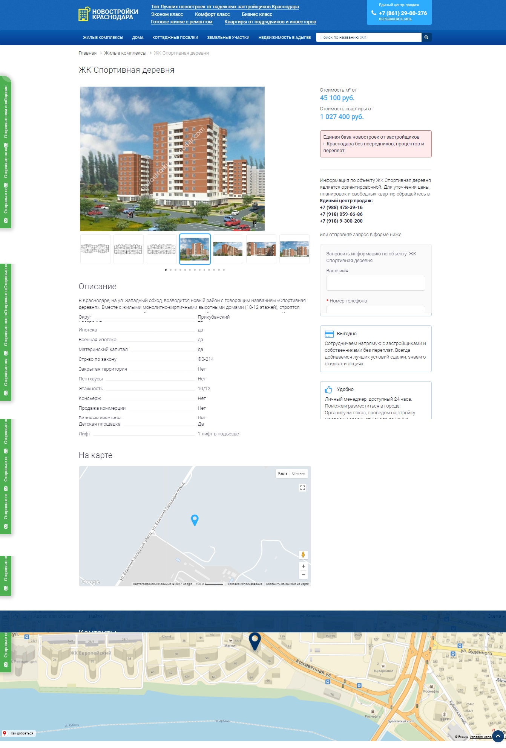Screen dimensions: 506x748
Task: Click the Этажность value 10/12
Action: tap(204, 389)
